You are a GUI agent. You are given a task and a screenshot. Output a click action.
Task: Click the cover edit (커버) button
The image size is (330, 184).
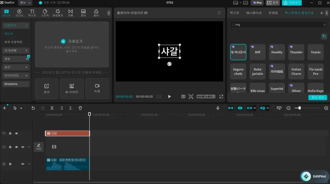click(x=39, y=147)
